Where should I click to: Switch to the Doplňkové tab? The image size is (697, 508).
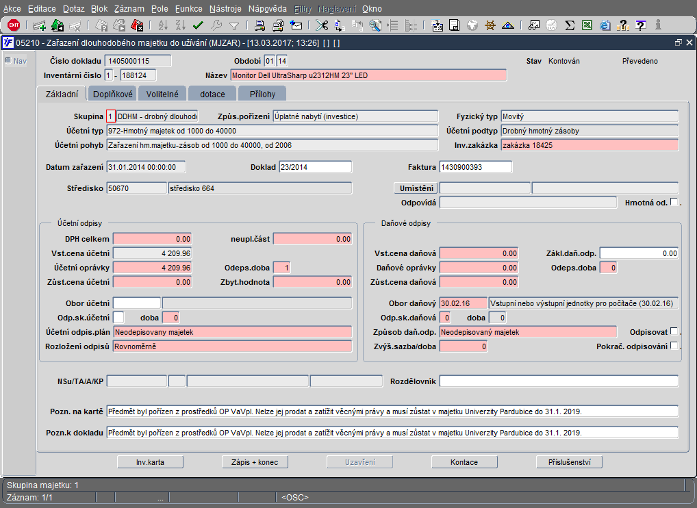112,94
